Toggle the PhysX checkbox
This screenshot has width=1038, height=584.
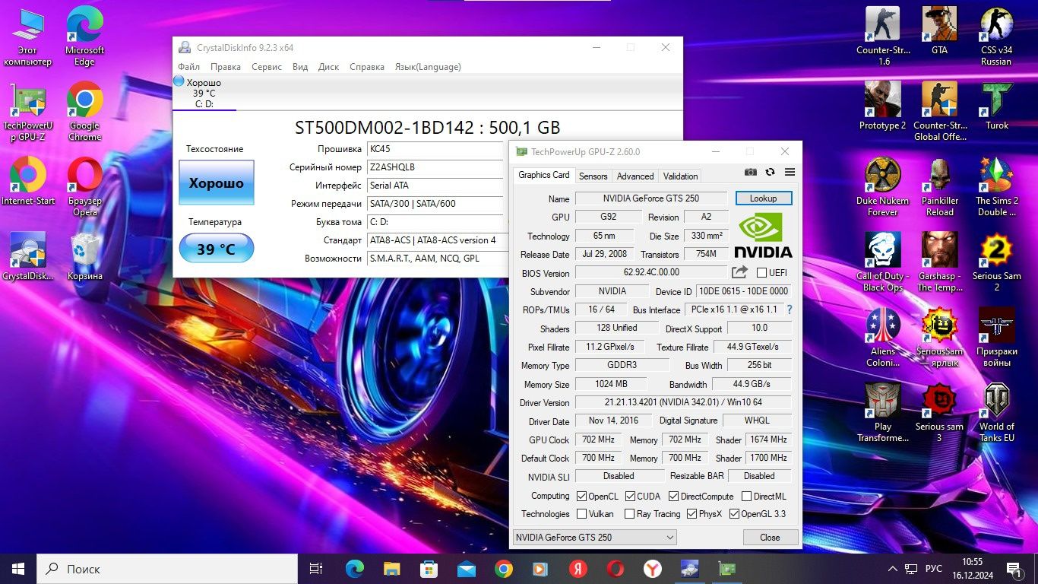click(x=691, y=514)
